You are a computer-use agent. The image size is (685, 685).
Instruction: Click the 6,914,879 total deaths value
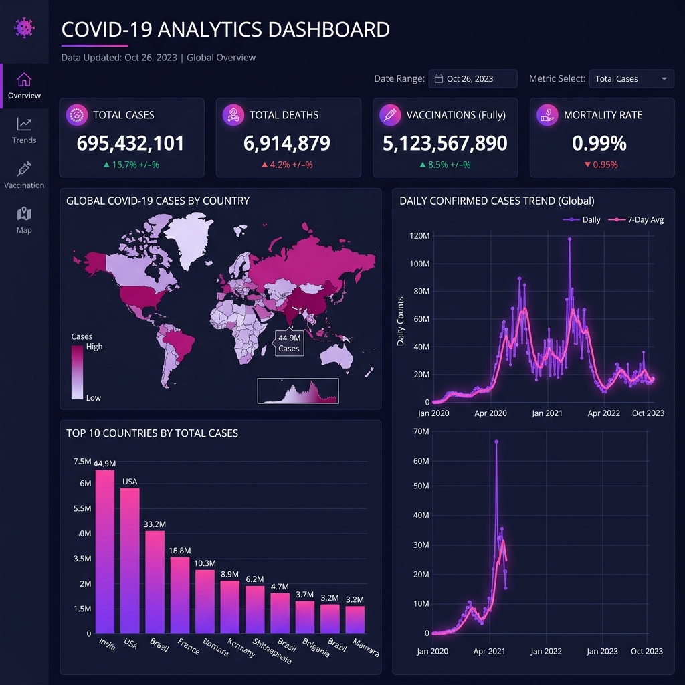tap(287, 143)
